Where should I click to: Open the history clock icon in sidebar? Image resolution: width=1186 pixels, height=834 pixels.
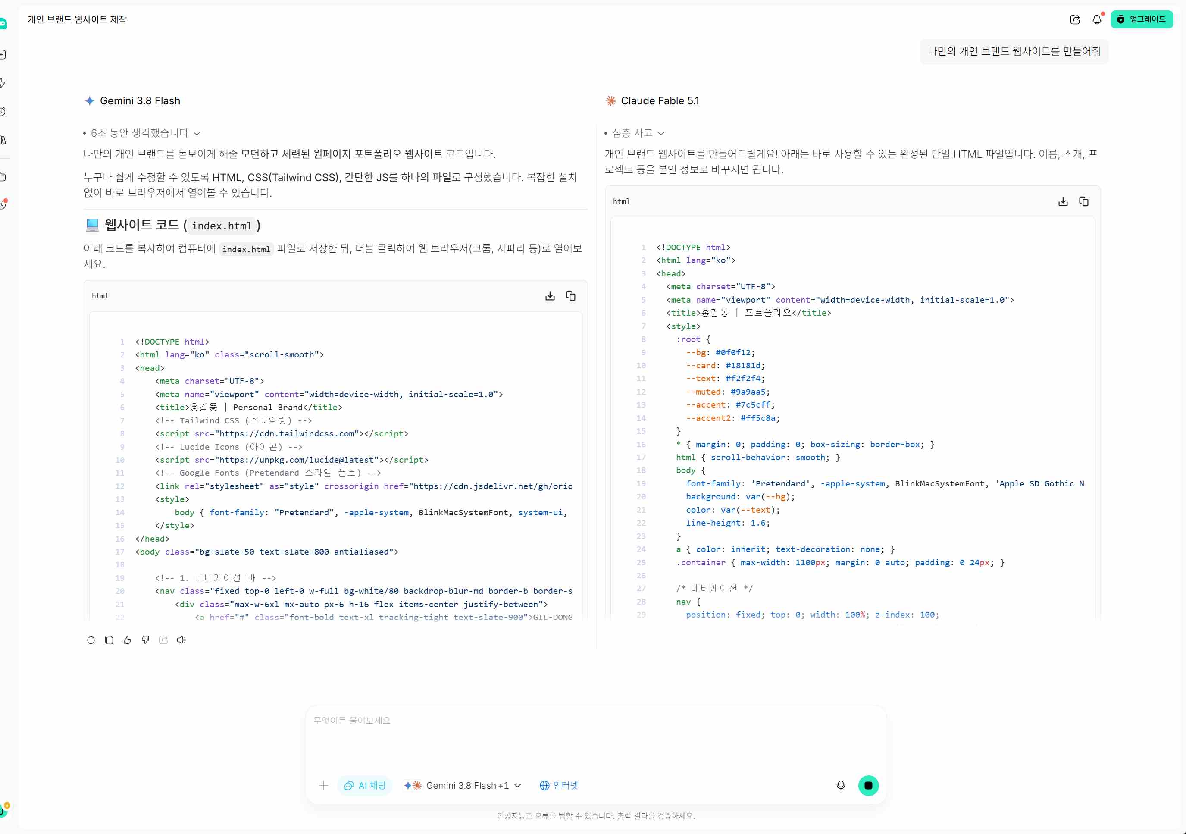[x=3, y=112]
